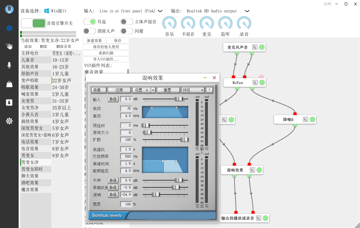Open the microphone sidebar icon
Viewport: 360px width, 228px height.
pos(9,65)
